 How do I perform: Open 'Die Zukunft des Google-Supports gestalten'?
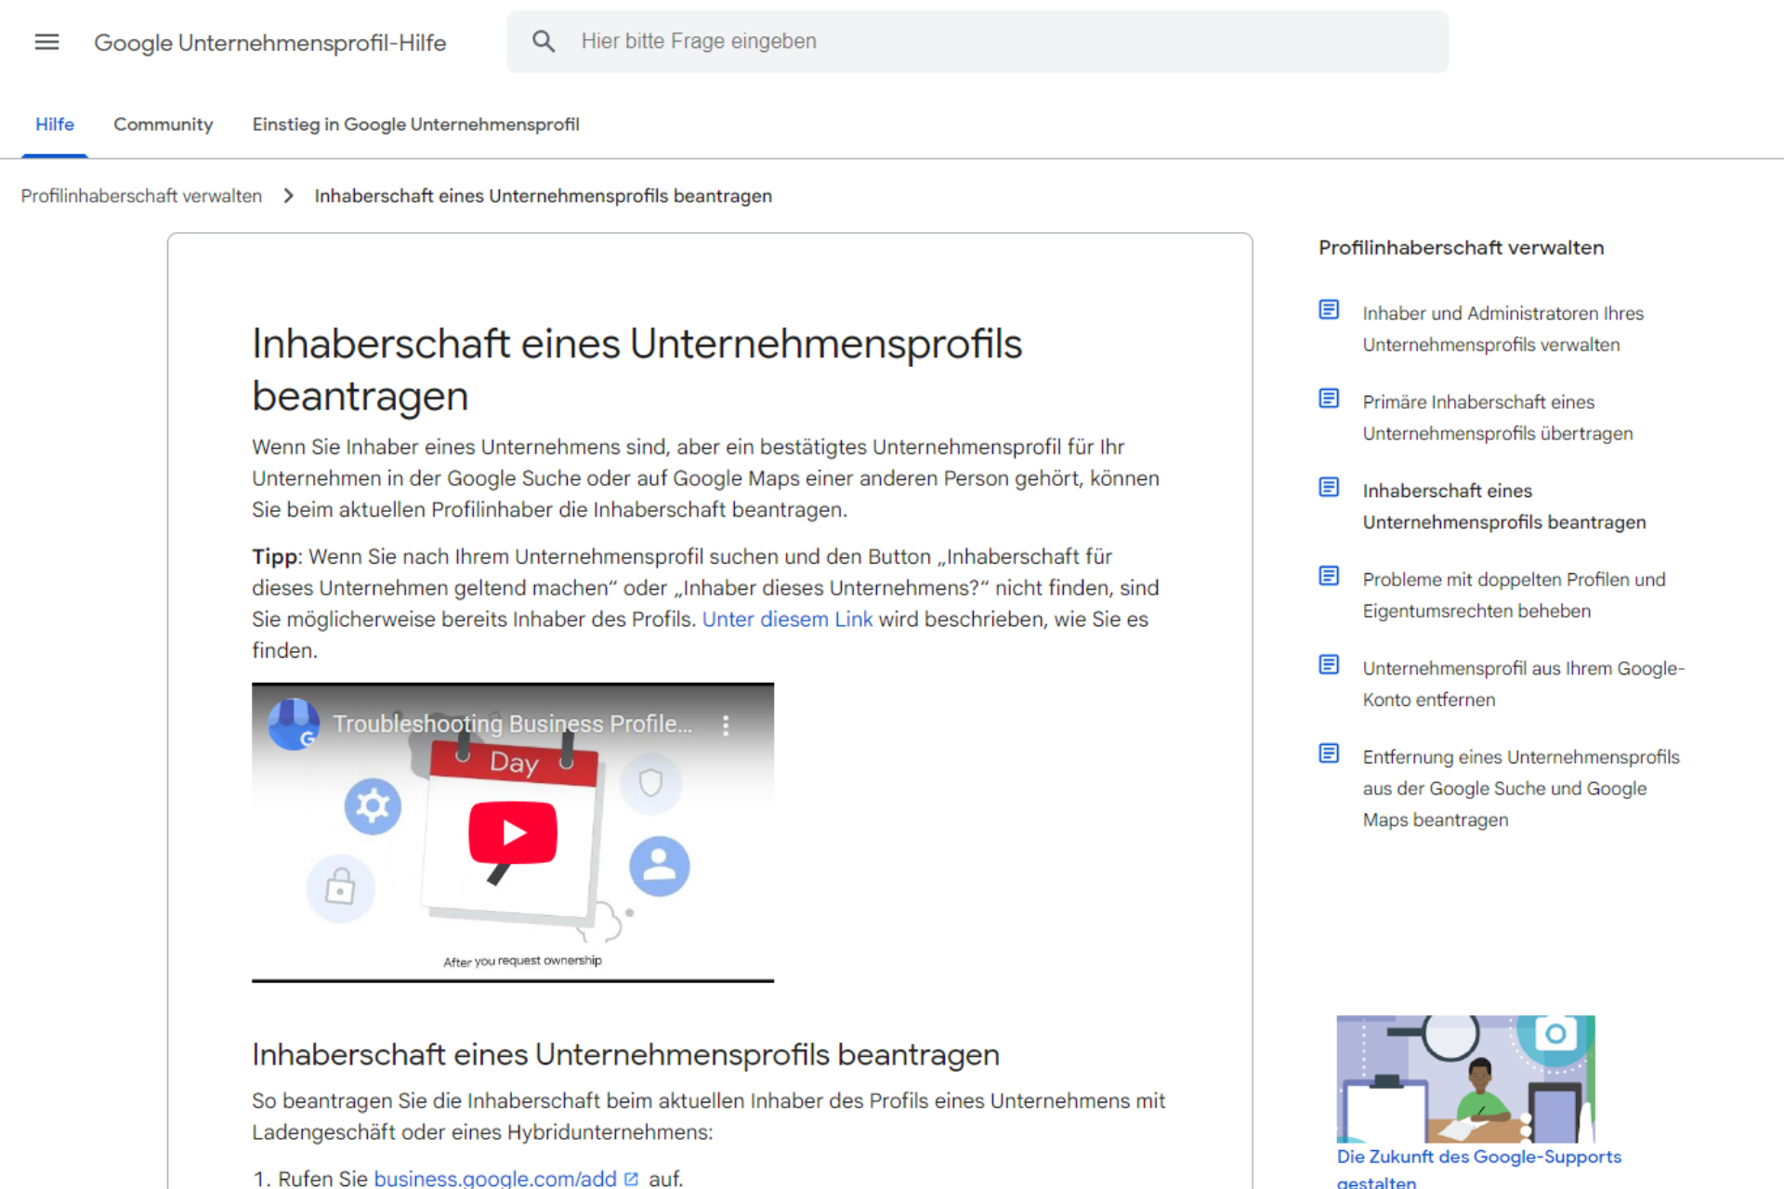[1478, 1156]
